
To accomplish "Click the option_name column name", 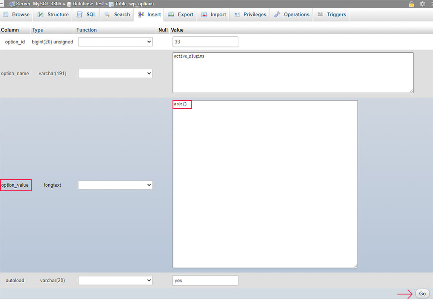I will tap(15, 73).
